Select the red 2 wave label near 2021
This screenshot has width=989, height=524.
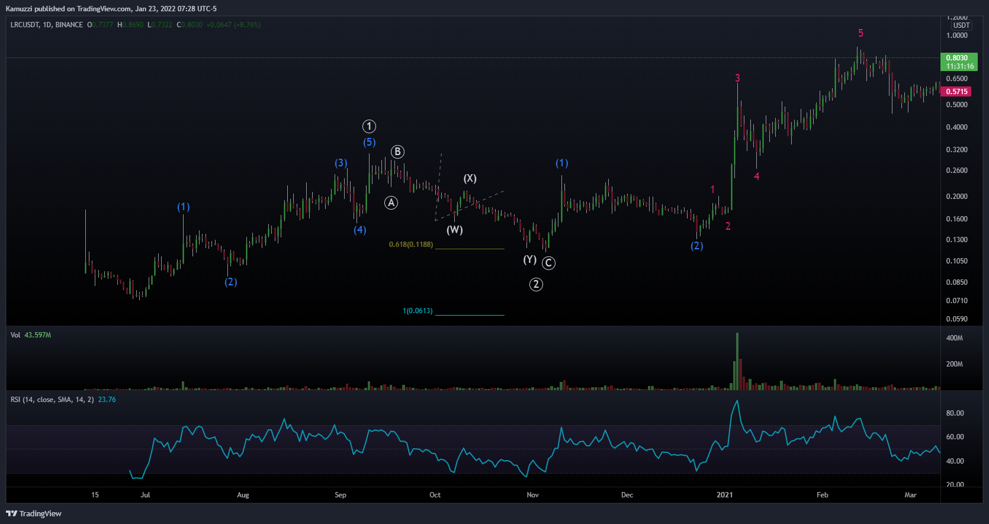[728, 226]
